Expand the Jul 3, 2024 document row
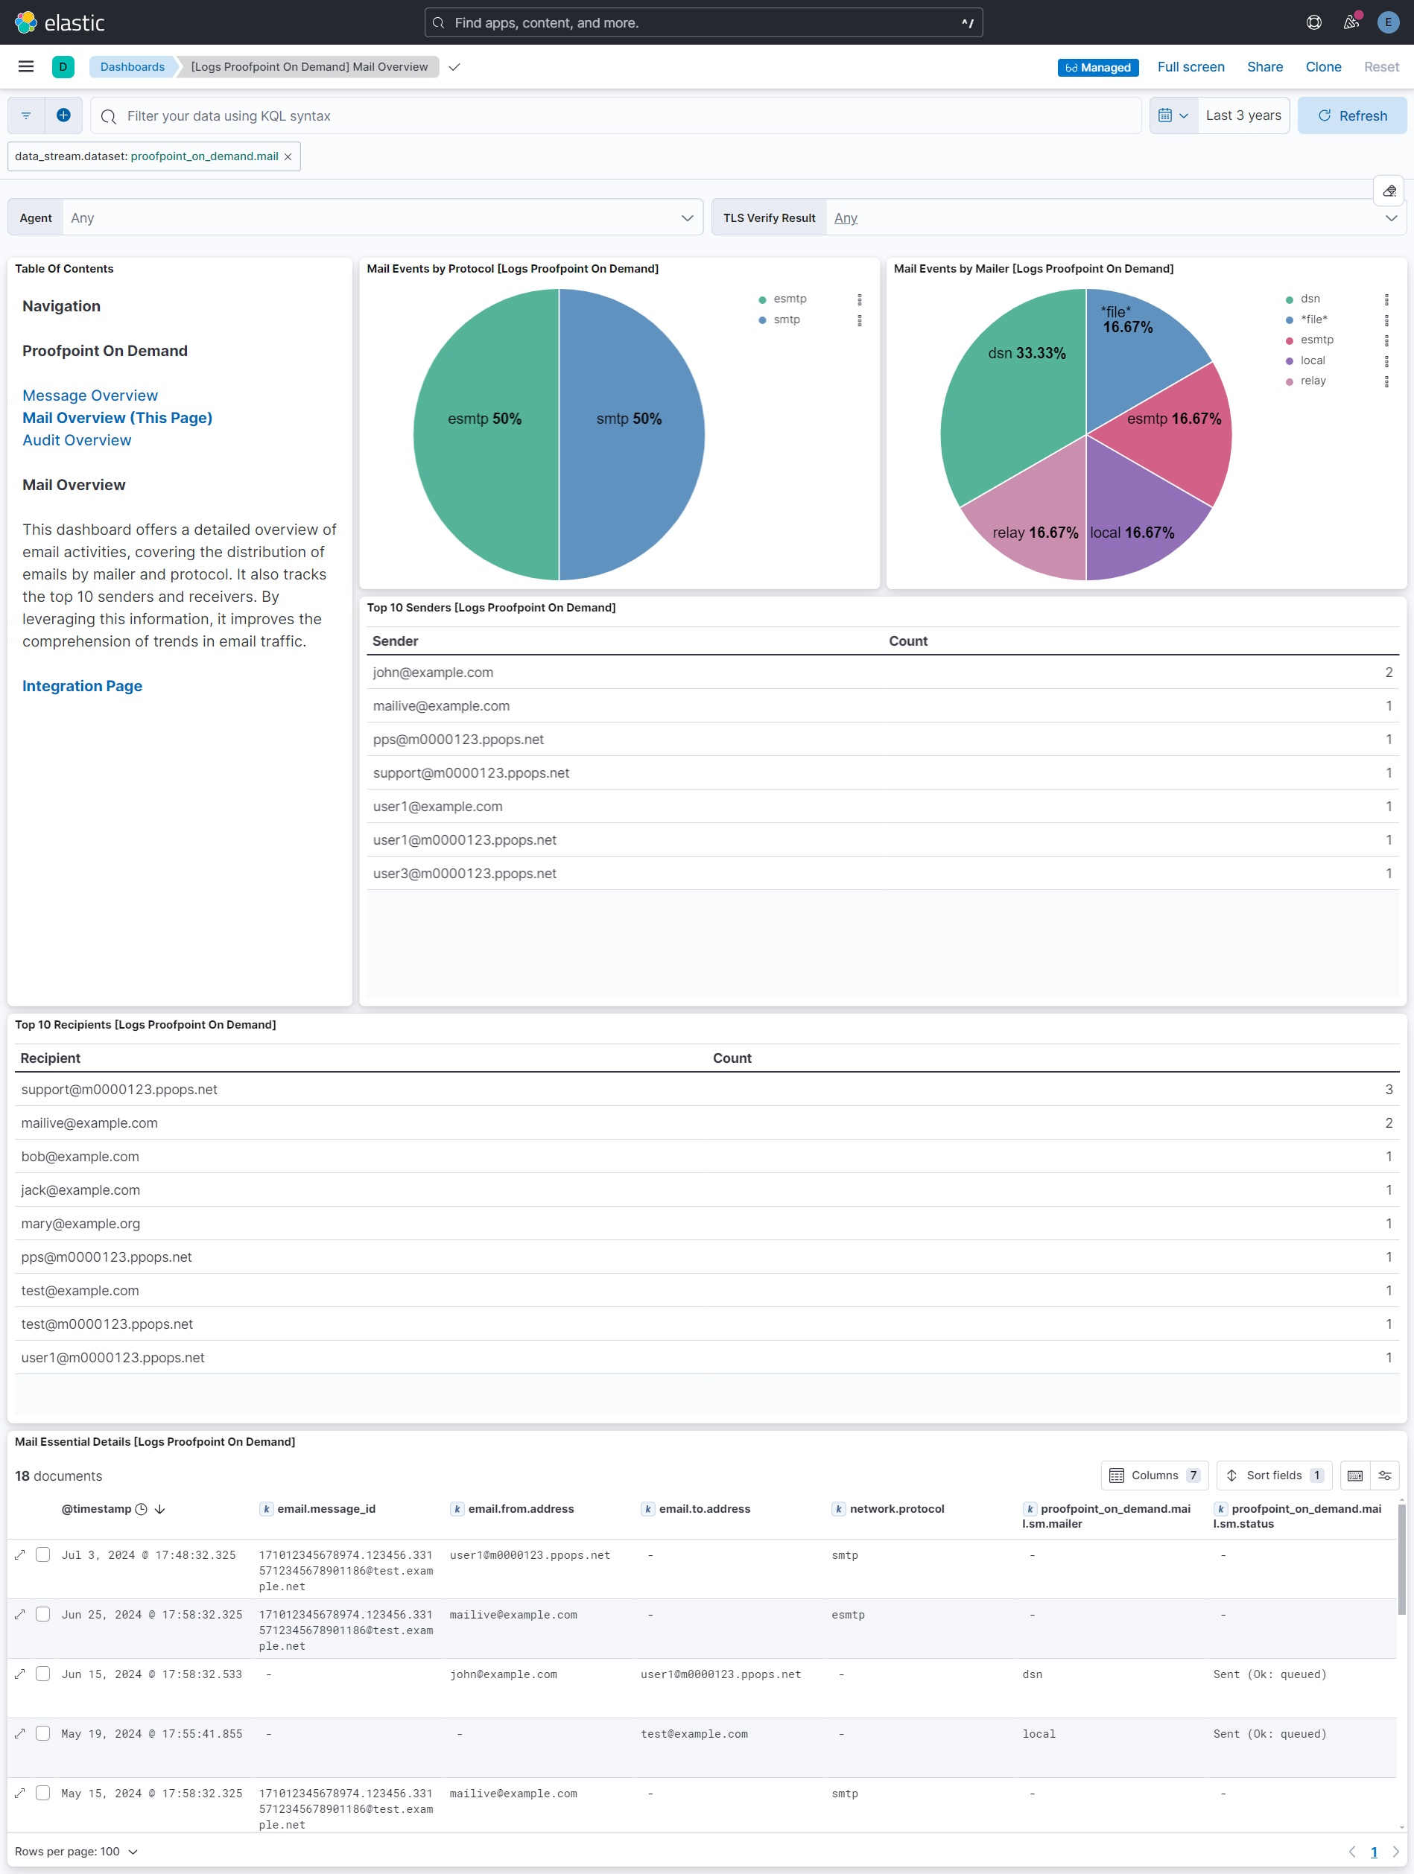This screenshot has width=1414, height=1874. (x=19, y=1554)
